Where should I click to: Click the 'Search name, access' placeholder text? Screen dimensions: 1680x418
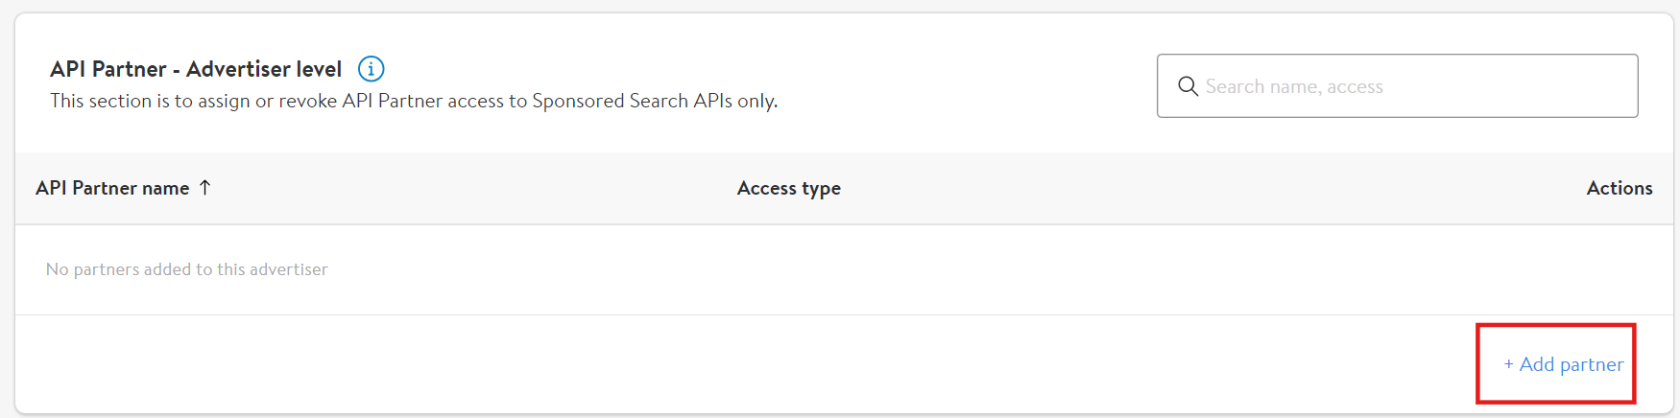click(x=1293, y=87)
